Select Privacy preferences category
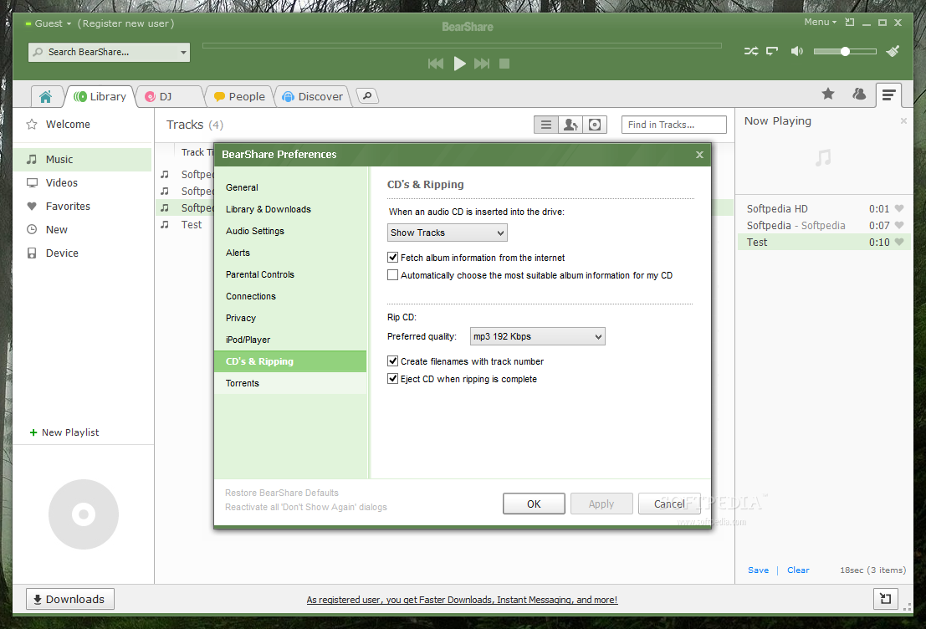 (x=290, y=318)
